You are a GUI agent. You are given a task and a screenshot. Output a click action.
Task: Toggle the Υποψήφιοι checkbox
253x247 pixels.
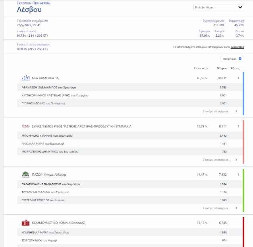click(240, 59)
